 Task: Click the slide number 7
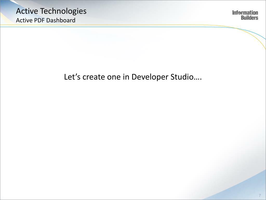click(260, 195)
